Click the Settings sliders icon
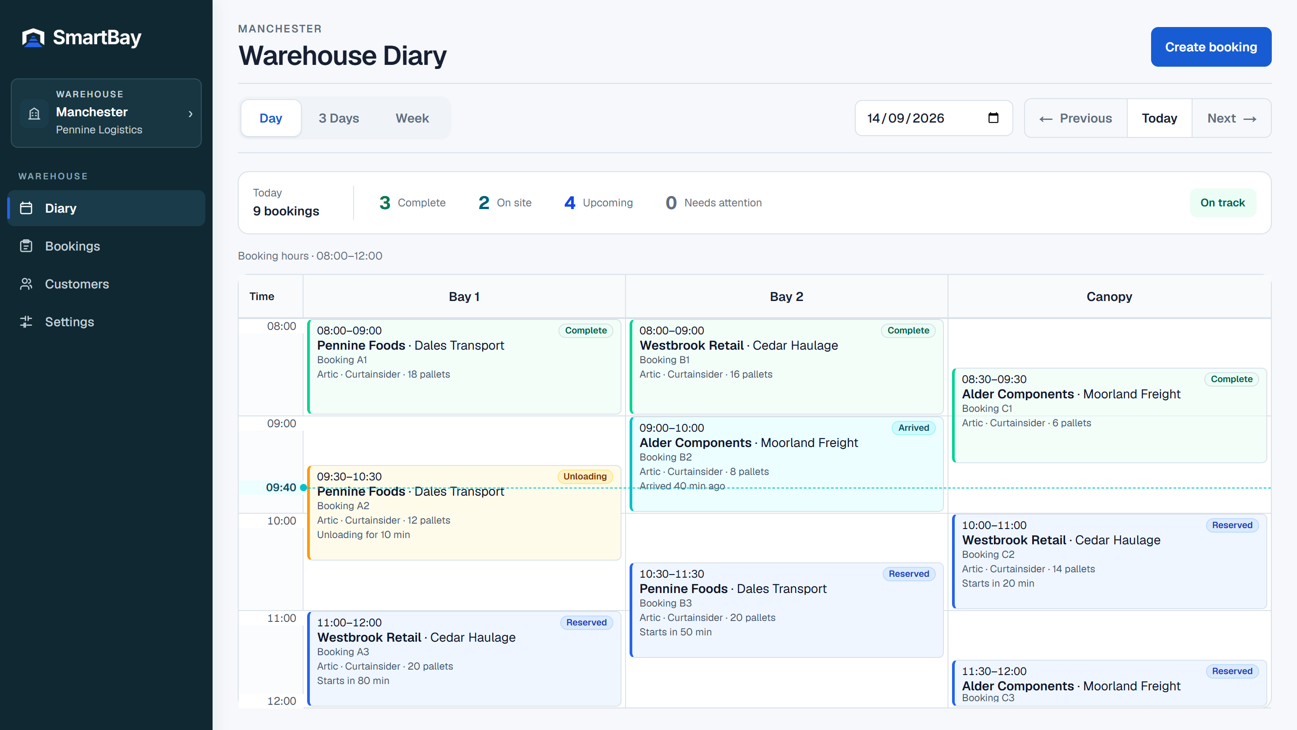This screenshot has height=730, width=1297. [x=26, y=321]
